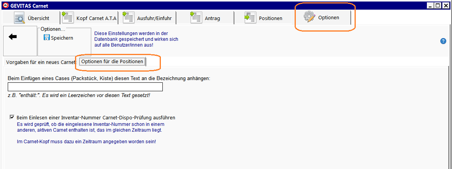Click the 'Im Carnet-Kopf muss dazu' note

pos(87,142)
